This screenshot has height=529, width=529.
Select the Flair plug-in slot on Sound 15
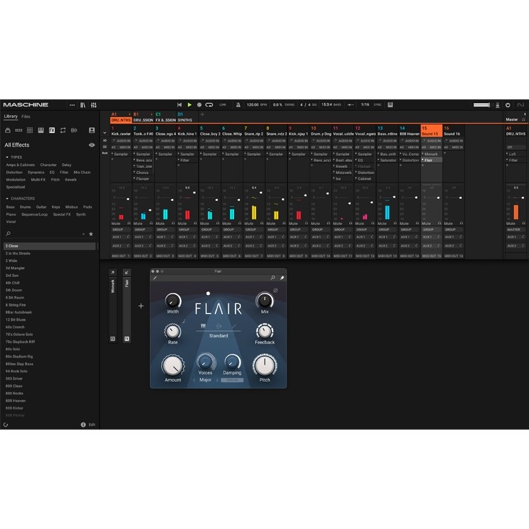coord(432,160)
